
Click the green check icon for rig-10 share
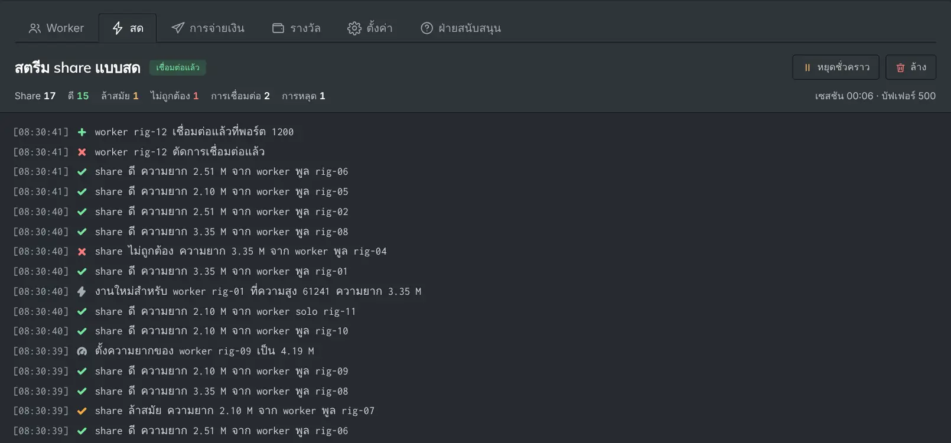(x=82, y=331)
